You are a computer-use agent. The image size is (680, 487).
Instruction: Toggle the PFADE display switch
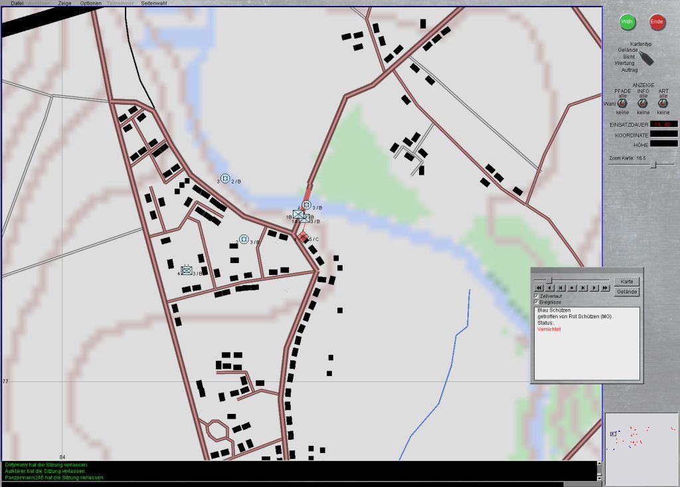622,104
